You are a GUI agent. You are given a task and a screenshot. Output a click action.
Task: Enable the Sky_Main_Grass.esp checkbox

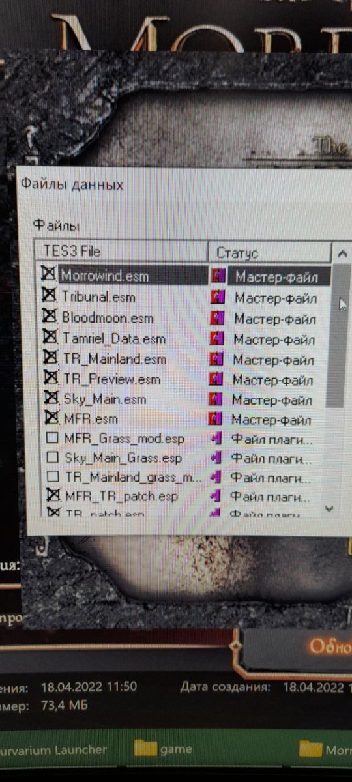(x=53, y=458)
